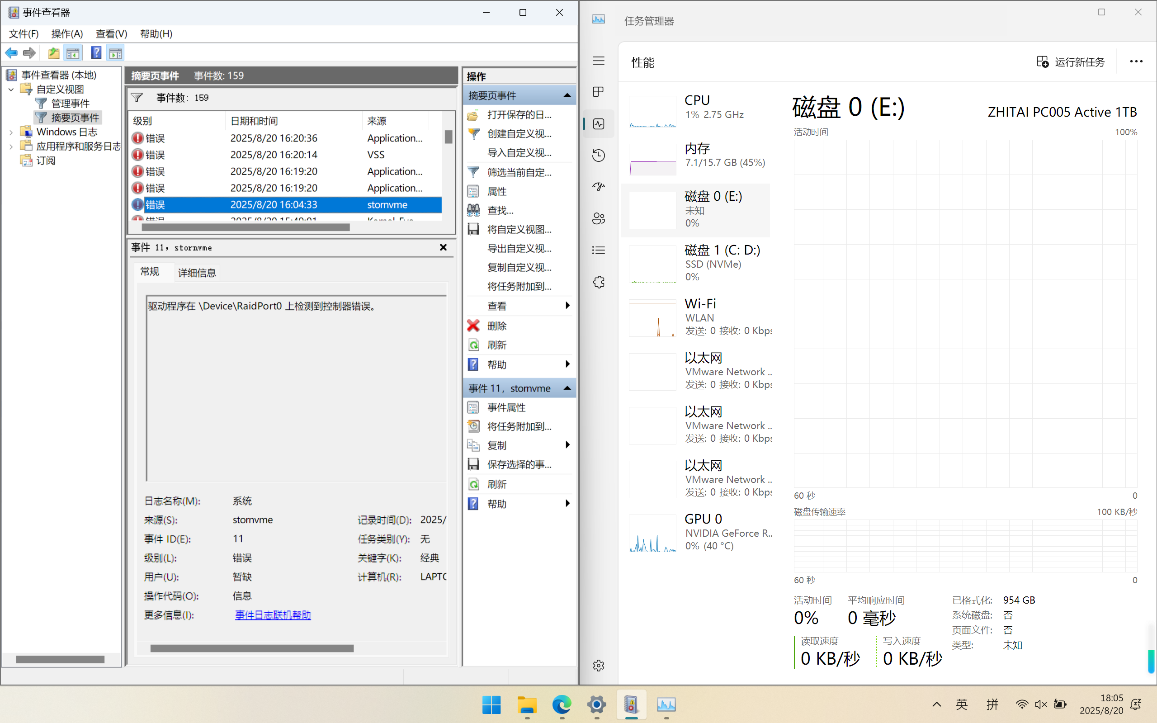Toggle the 英 input language indicator

click(x=962, y=704)
